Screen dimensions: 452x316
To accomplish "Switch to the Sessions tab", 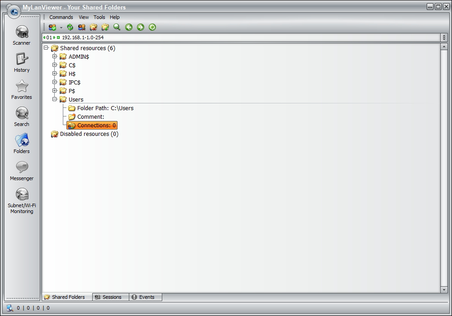I will coord(111,297).
